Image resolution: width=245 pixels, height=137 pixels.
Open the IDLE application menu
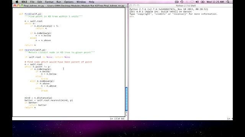24,2
